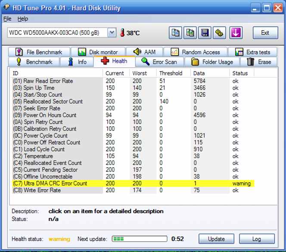
Task: Select the (05) Reallocated Sector Count row
Action: pyautogui.click(x=133, y=102)
